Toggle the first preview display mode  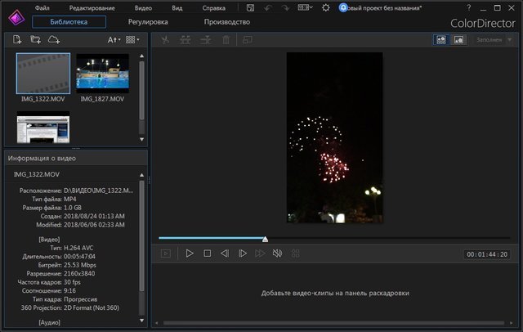tap(441, 39)
